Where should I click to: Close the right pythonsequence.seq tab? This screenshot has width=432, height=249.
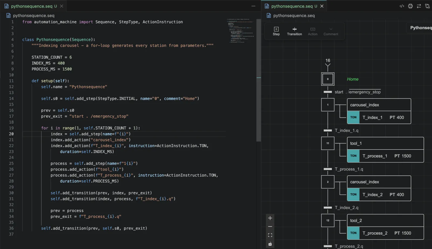(322, 6)
